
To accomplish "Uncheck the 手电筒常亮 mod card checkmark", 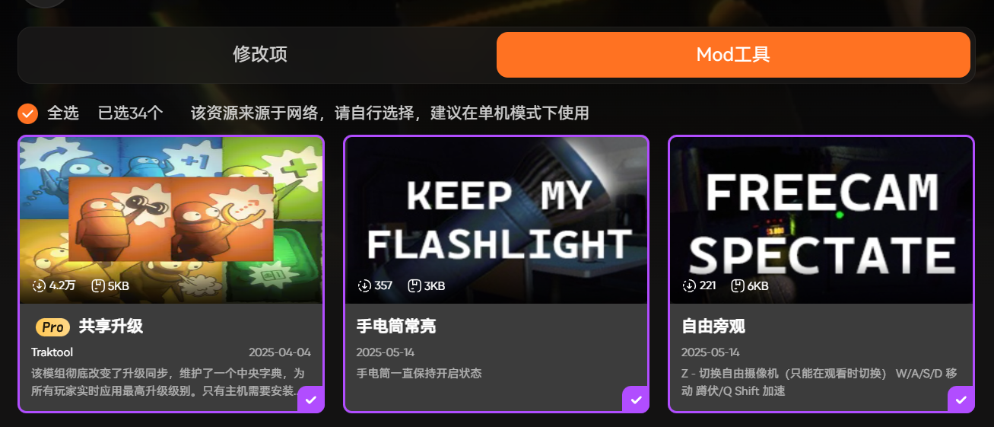I will click(636, 400).
